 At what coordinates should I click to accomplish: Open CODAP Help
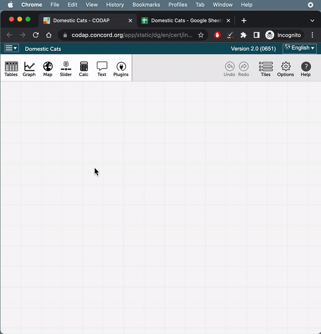305,69
